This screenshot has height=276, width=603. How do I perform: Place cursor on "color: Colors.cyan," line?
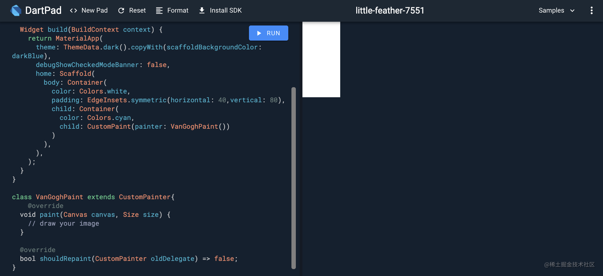[97, 118]
